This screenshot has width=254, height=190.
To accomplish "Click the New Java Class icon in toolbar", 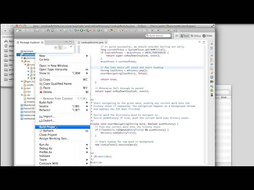I will coord(99,30).
